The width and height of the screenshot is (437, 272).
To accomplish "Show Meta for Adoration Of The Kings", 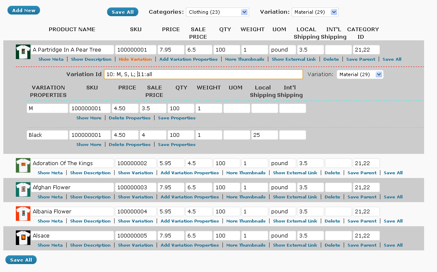I will pyautogui.click(x=50, y=173).
